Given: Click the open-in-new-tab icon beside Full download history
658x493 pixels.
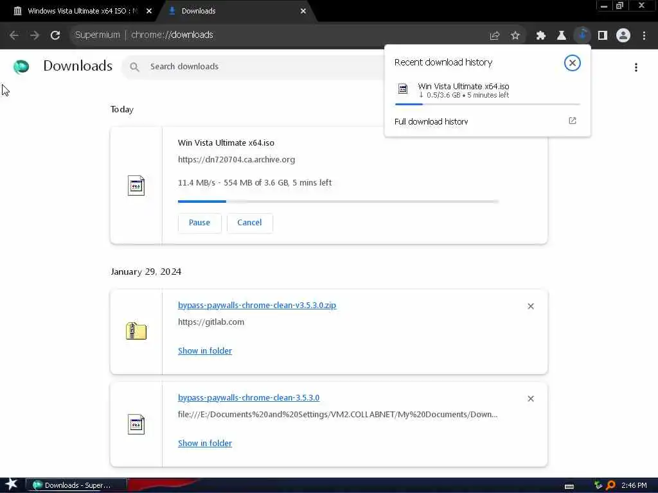Looking at the screenshot, I should [x=573, y=121].
